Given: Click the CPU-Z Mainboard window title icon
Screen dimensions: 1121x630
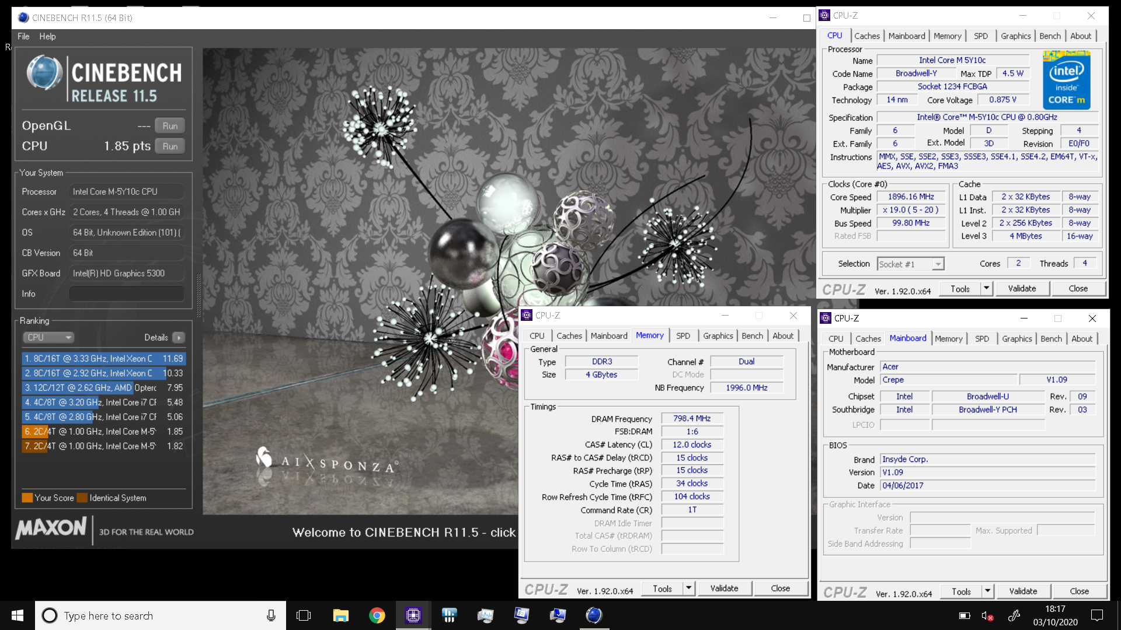Looking at the screenshot, I should coord(826,318).
